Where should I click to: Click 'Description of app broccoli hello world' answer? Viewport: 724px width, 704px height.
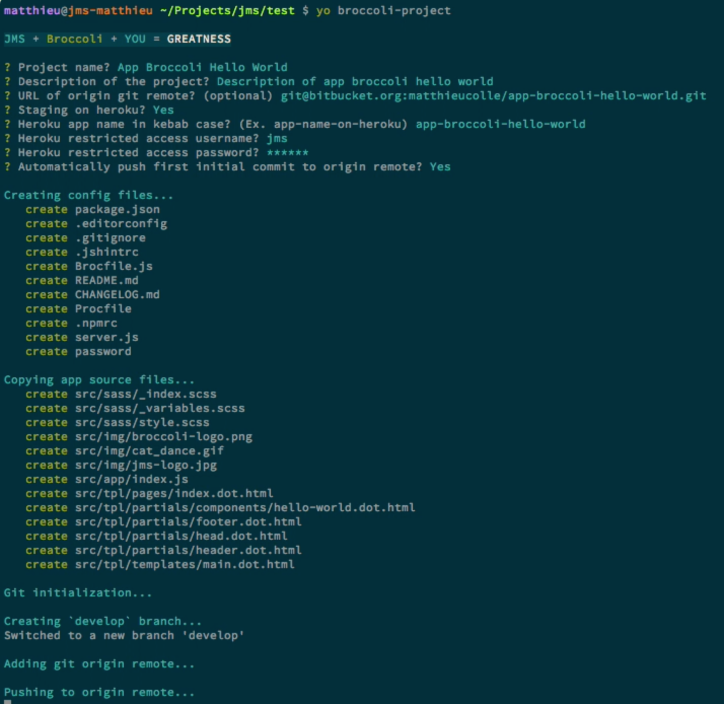click(x=355, y=82)
